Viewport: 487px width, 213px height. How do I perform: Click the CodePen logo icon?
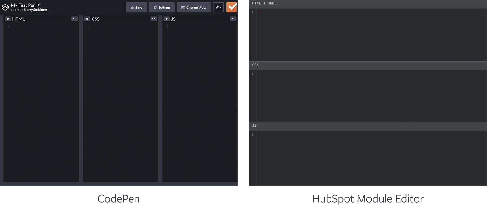(x=5, y=7)
